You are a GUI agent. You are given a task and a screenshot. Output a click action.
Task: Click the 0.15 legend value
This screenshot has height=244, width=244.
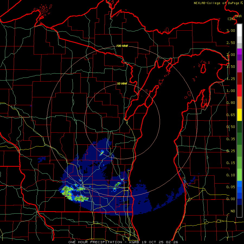231,163
